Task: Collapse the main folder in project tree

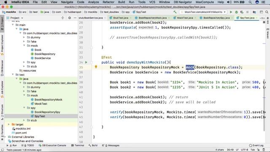Action: 13,25
